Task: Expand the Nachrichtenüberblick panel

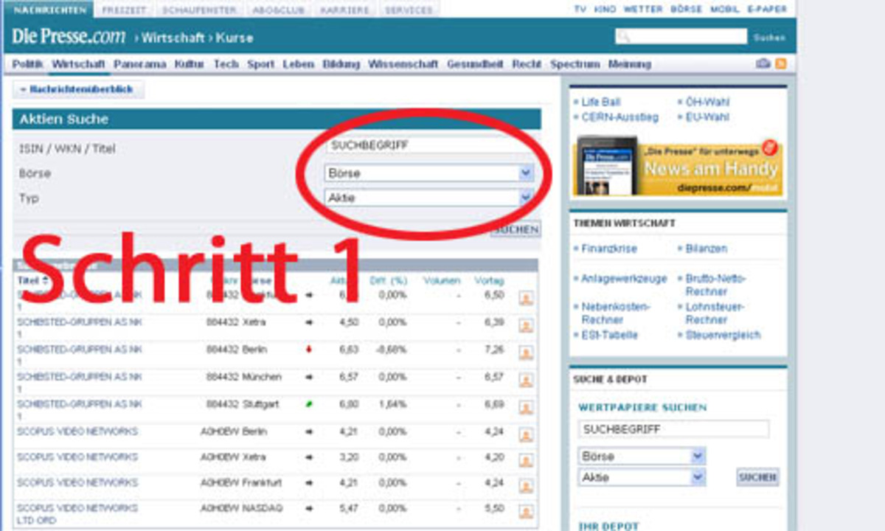Action: [77, 89]
